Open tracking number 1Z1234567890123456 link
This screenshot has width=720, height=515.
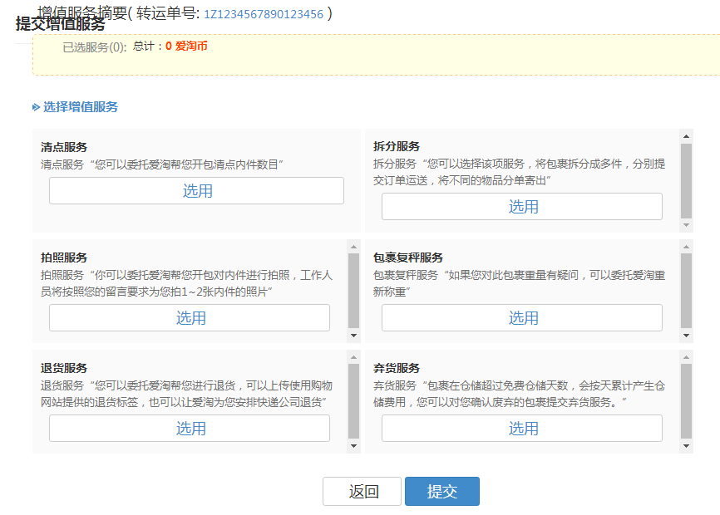pos(263,14)
